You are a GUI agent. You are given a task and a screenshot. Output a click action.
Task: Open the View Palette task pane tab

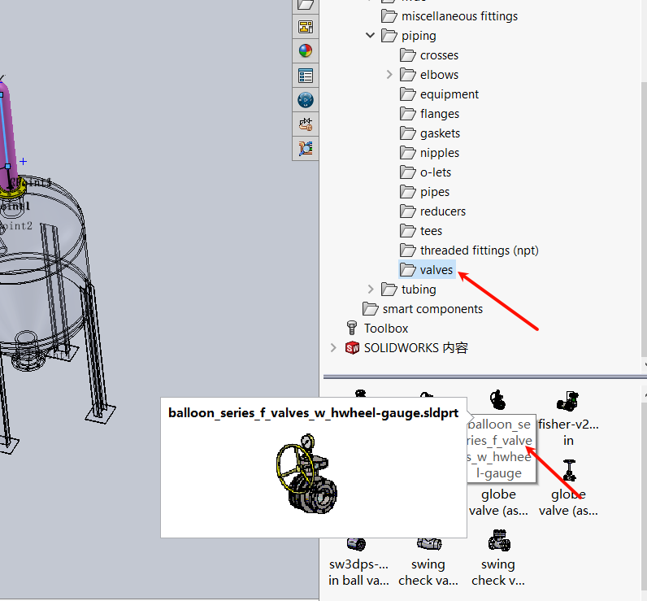[x=306, y=27]
